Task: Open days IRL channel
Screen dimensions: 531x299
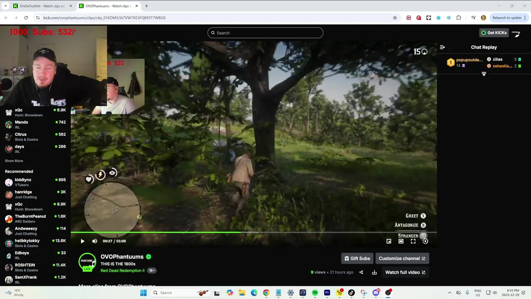Action: click(x=35, y=149)
